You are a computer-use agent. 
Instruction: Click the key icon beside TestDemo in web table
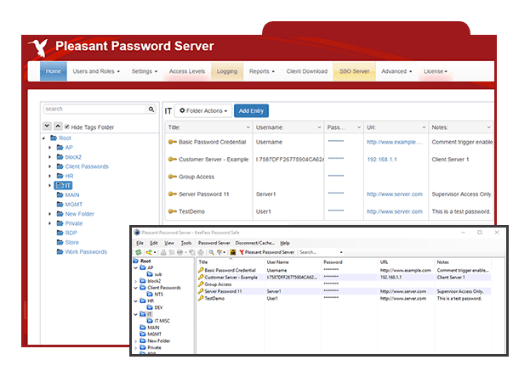(x=173, y=211)
